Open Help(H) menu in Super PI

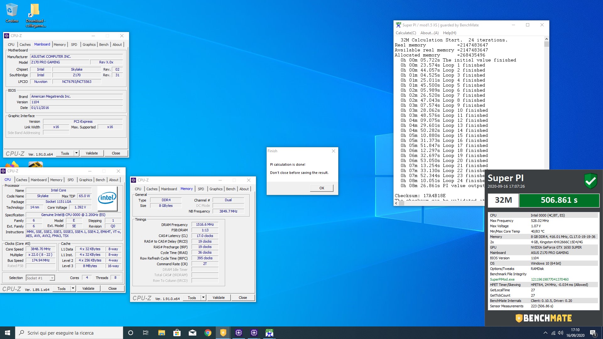click(449, 33)
